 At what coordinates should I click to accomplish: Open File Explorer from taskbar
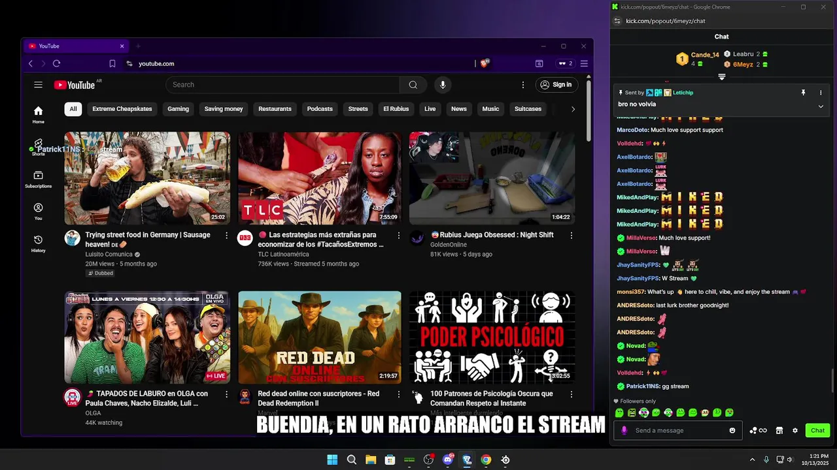tap(371, 460)
